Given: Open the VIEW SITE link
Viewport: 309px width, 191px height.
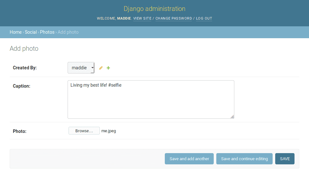Looking at the screenshot, I should tap(142, 19).
